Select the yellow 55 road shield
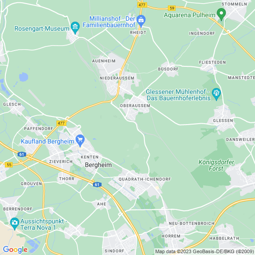Screen dimensions: 255x255 (x=9, y=165)
